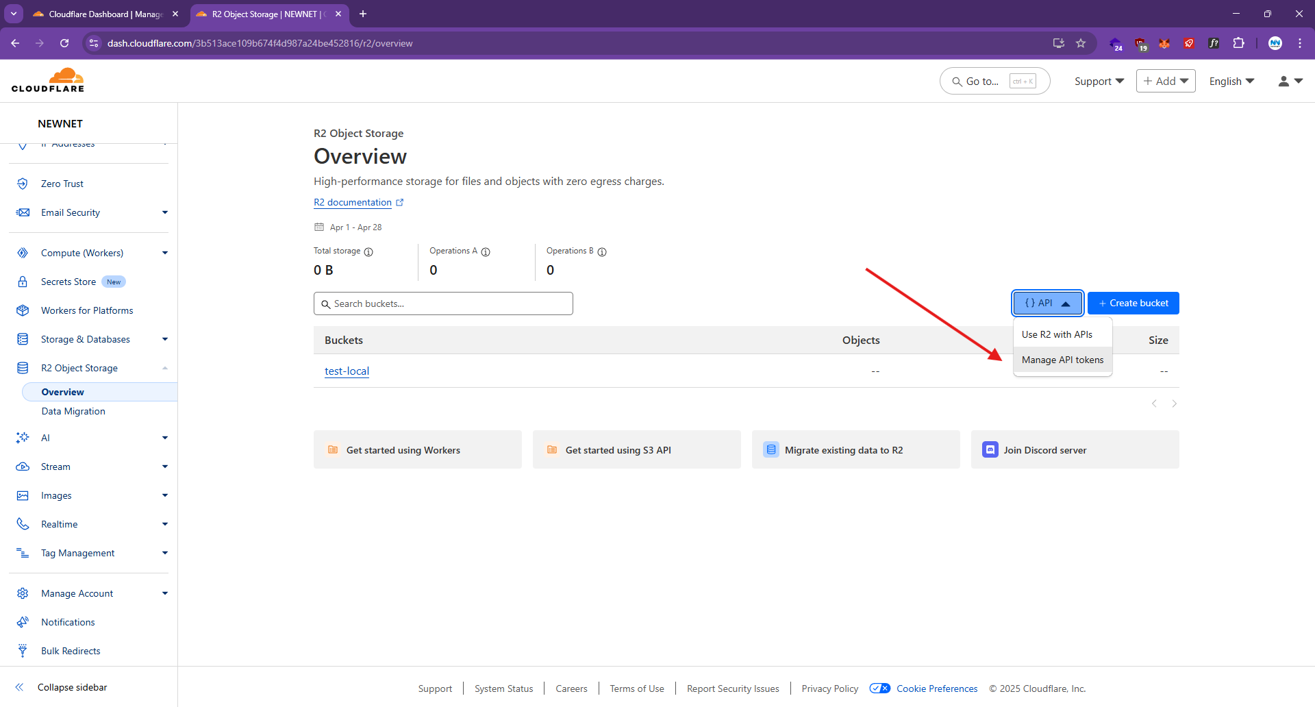The image size is (1315, 707).
Task: Click the AI sparkles icon
Action: pyautogui.click(x=23, y=438)
